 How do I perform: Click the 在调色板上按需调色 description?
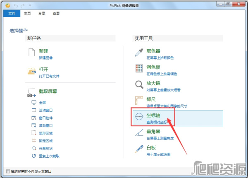[162, 74]
